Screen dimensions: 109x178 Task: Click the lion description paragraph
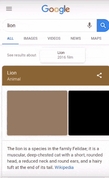click(55, 158)
